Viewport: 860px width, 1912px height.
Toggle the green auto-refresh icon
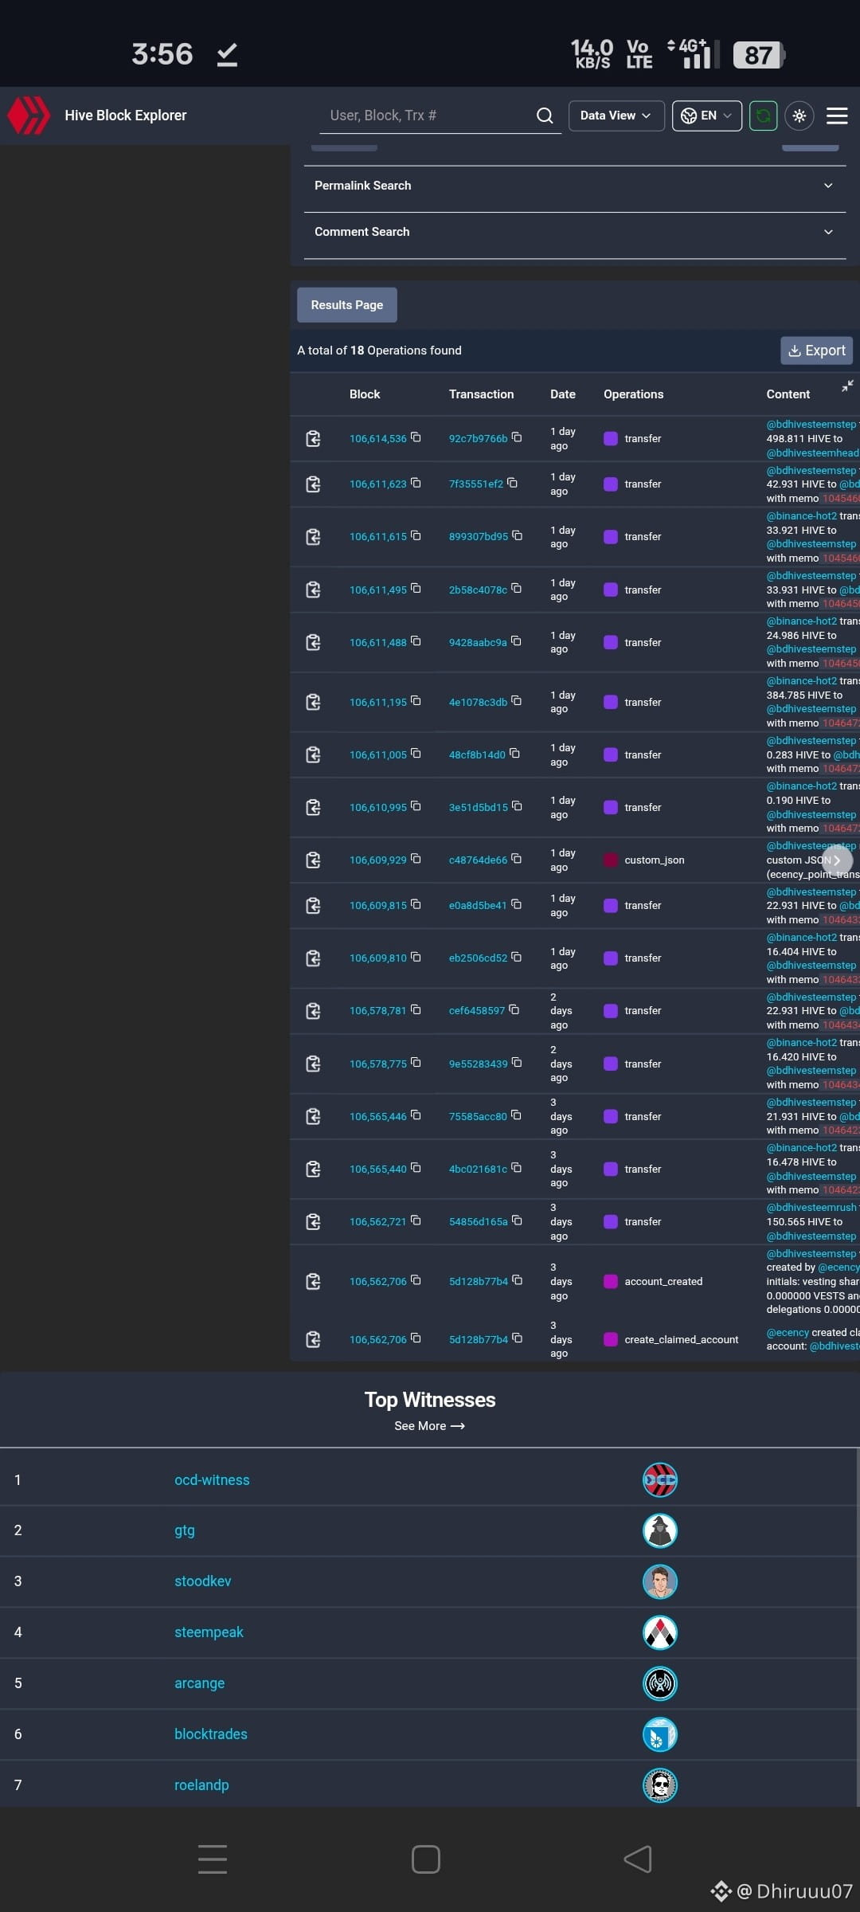(x=763, y=116)
